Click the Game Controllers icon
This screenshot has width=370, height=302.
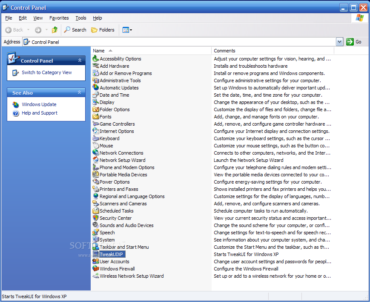coord(95,124)
